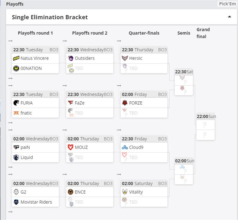This screenshot has height=220, width=238.
Task: Select the Vitality team name
Action: tap(136, 192)
